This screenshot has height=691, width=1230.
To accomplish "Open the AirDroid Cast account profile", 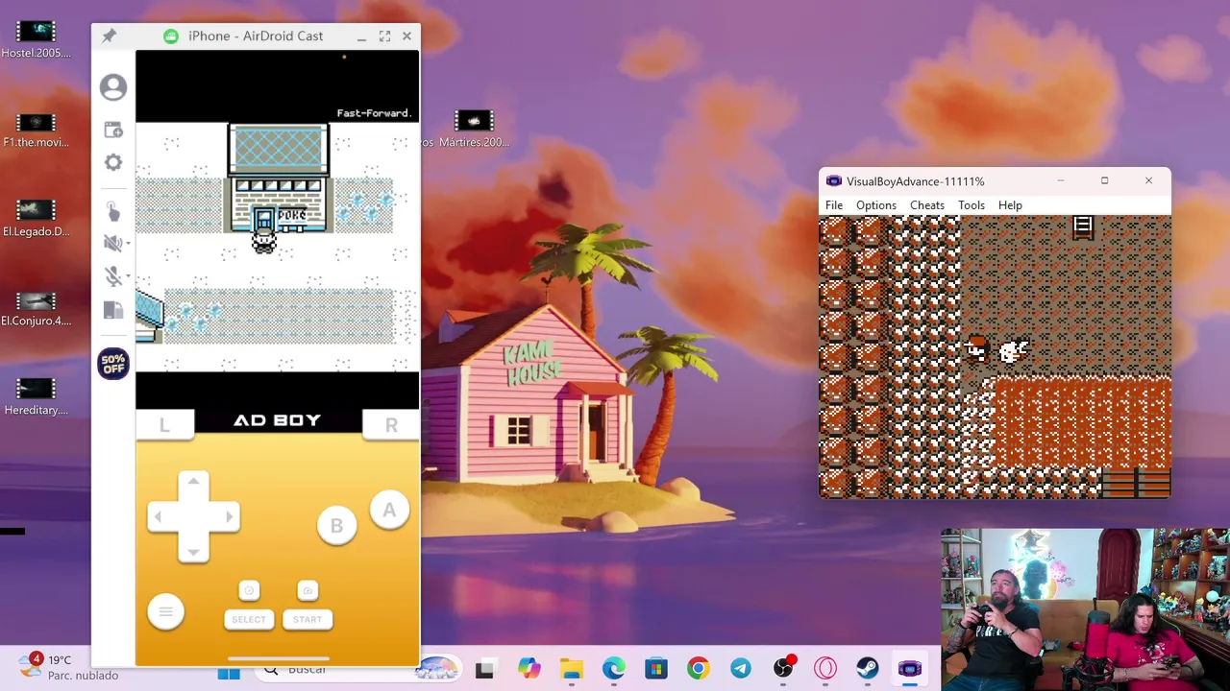I will 113,87.
